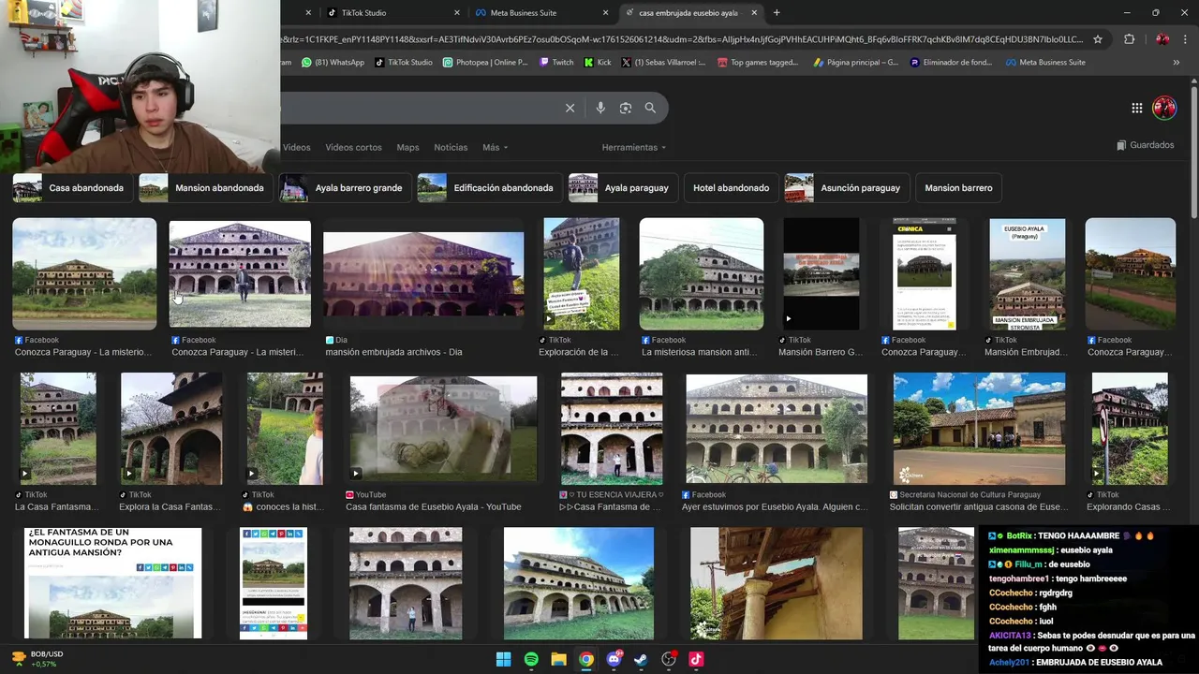Expand the Más dropdown
Image resolution: width=1199 pixels, height=674 pixels.
tap(495, 147)
